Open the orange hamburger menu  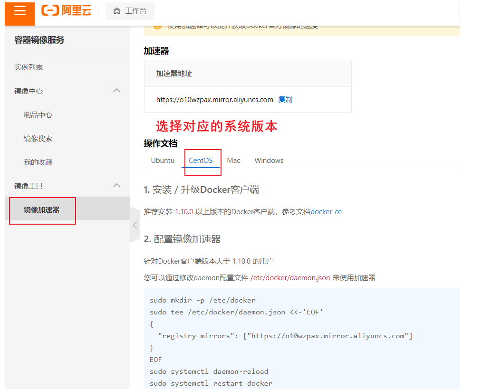[19, 11]
